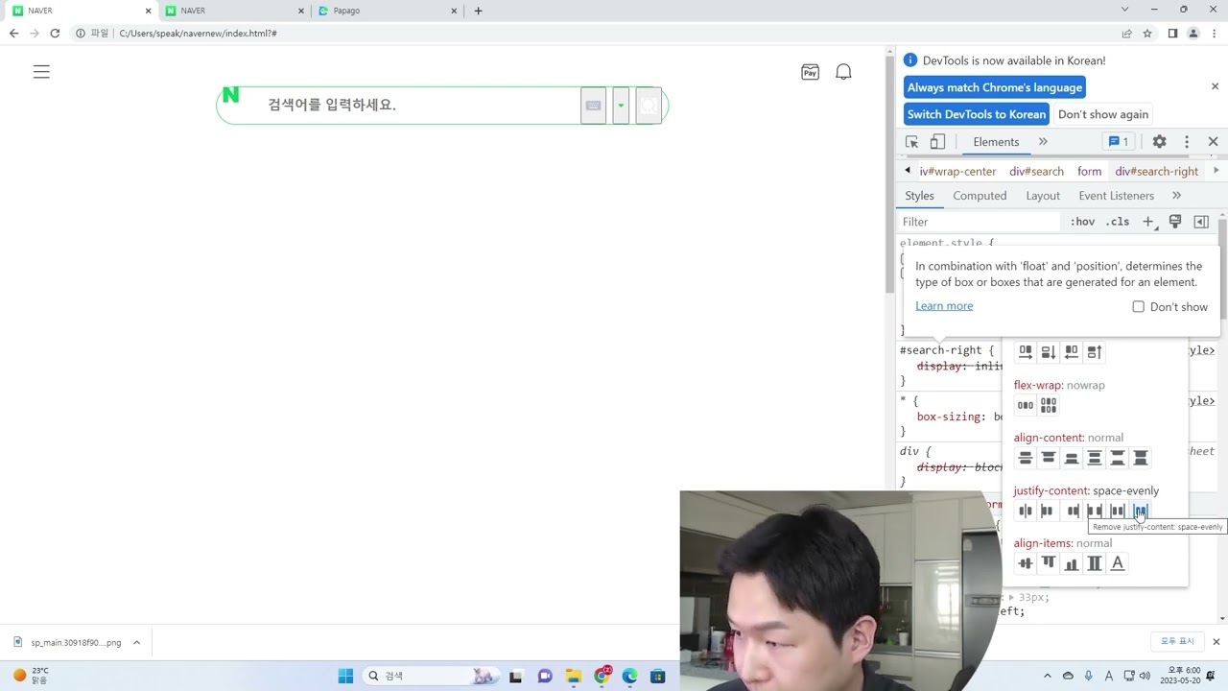Remove justify-content space-evenly selection
Viewport: 1228px width, 691px height.
coord(1141,511)
